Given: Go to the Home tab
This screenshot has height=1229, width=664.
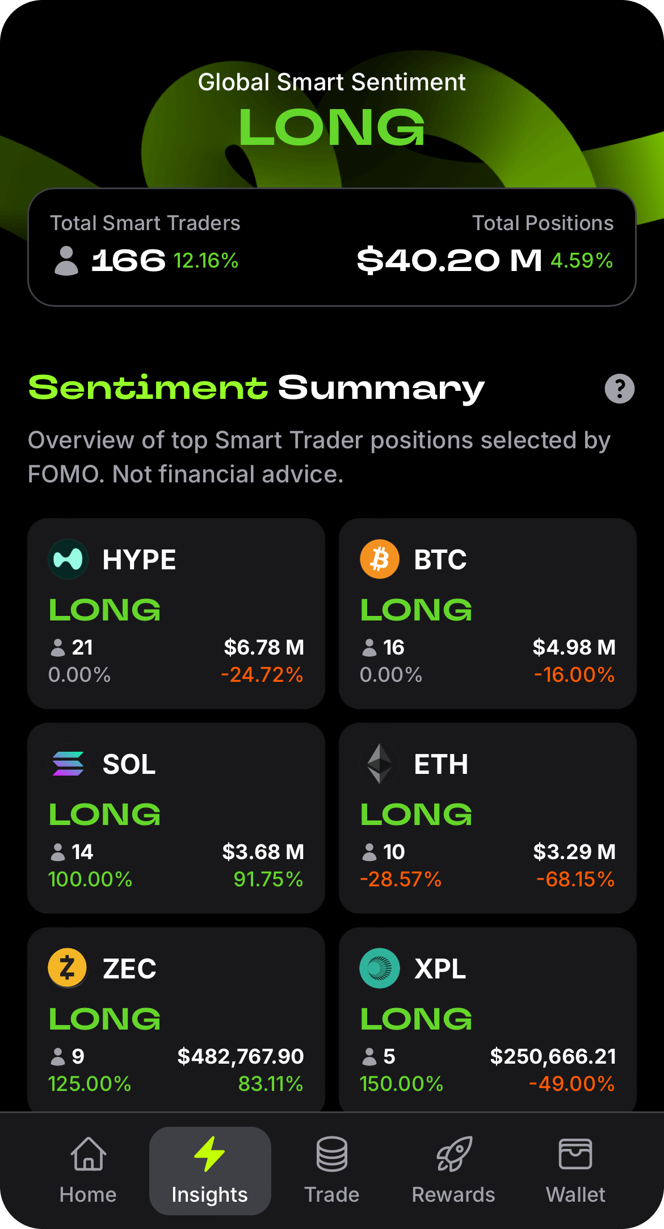Looking at the screenshot, I should tap(88, 1170).
